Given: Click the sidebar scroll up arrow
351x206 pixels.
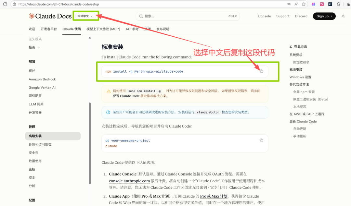Looking at the screenshot, I should tap(90, 38).
